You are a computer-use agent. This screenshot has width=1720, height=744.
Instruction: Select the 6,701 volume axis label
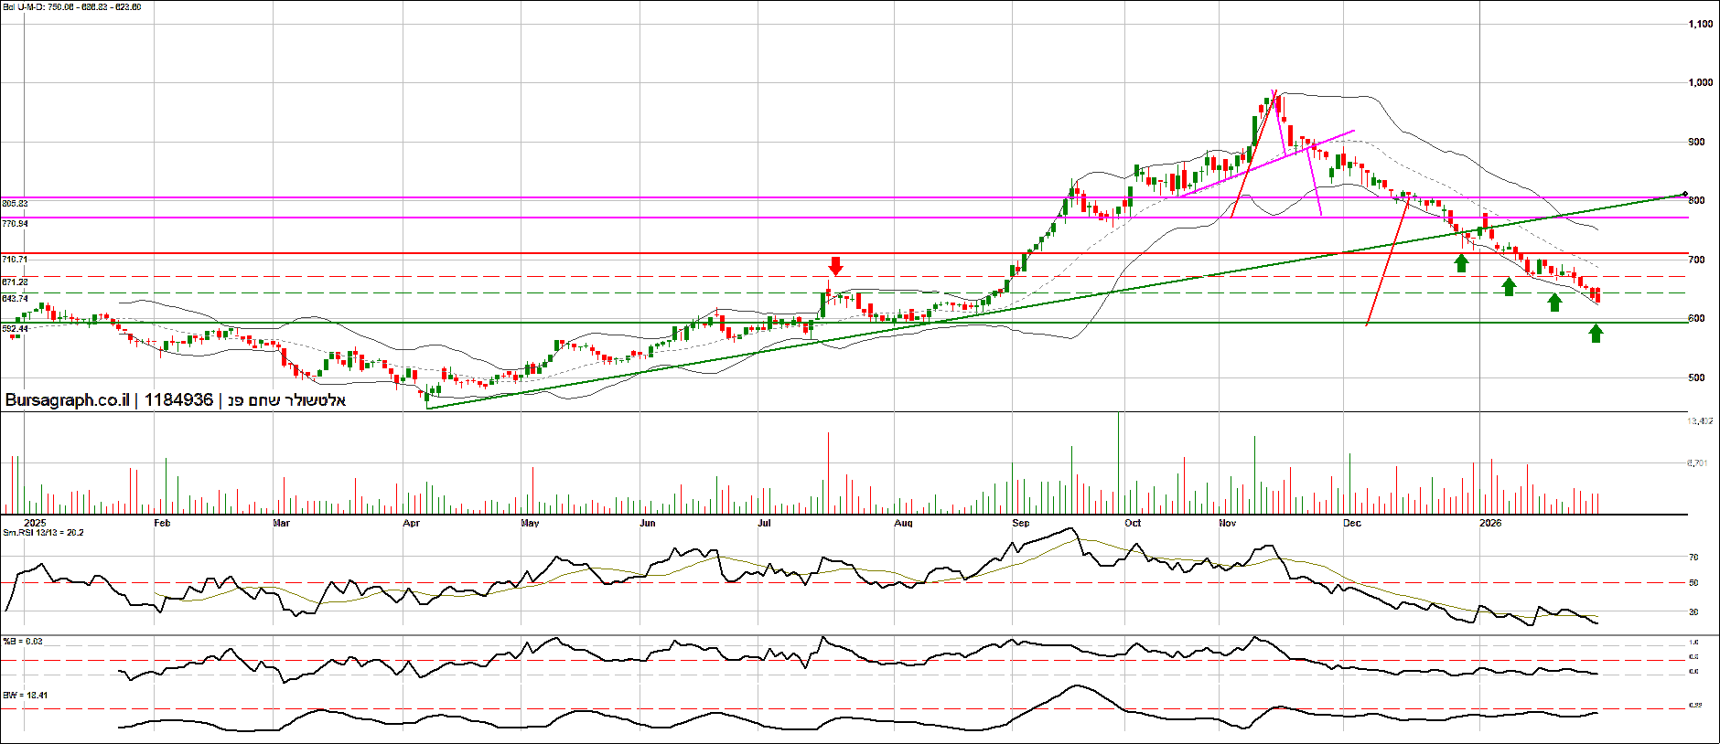point(1697,463)
